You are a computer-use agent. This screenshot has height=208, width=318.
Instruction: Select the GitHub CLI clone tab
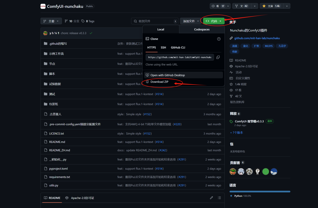coord(178,47)
